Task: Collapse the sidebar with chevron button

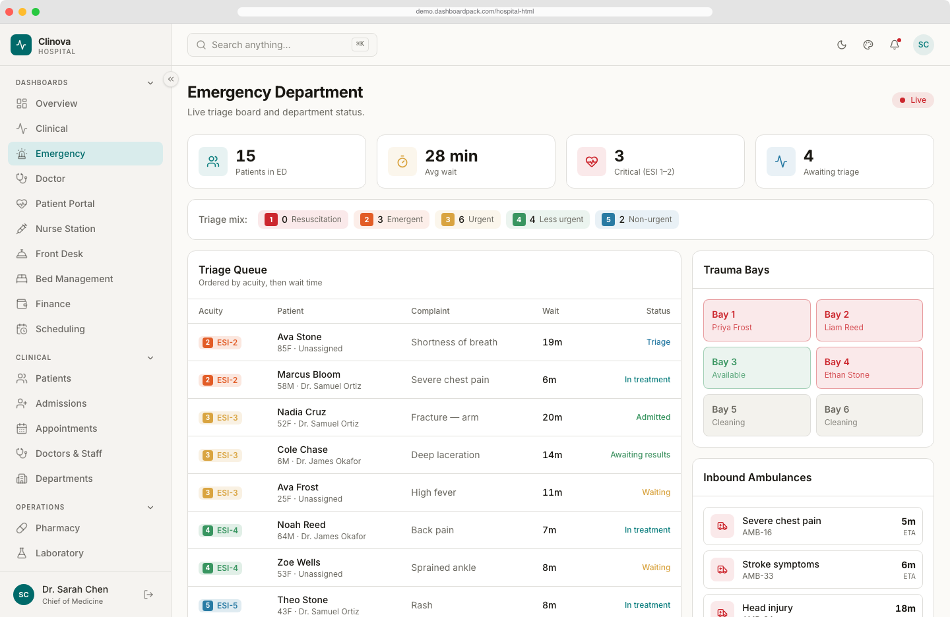Action: click(x=171, y=79)
